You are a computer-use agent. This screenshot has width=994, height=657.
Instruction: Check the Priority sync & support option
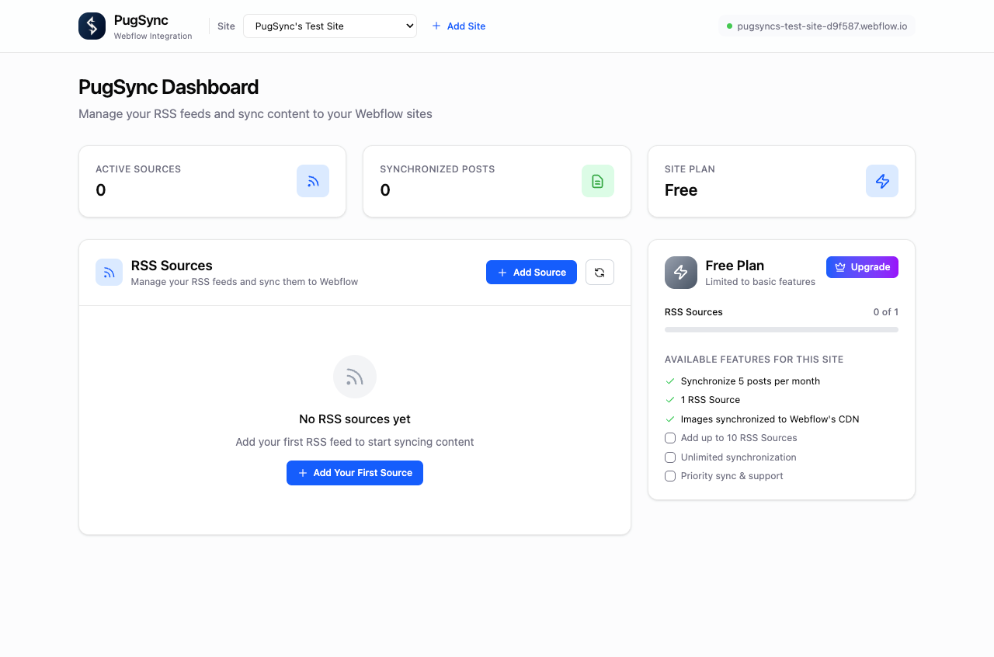(x=670, y=475)
